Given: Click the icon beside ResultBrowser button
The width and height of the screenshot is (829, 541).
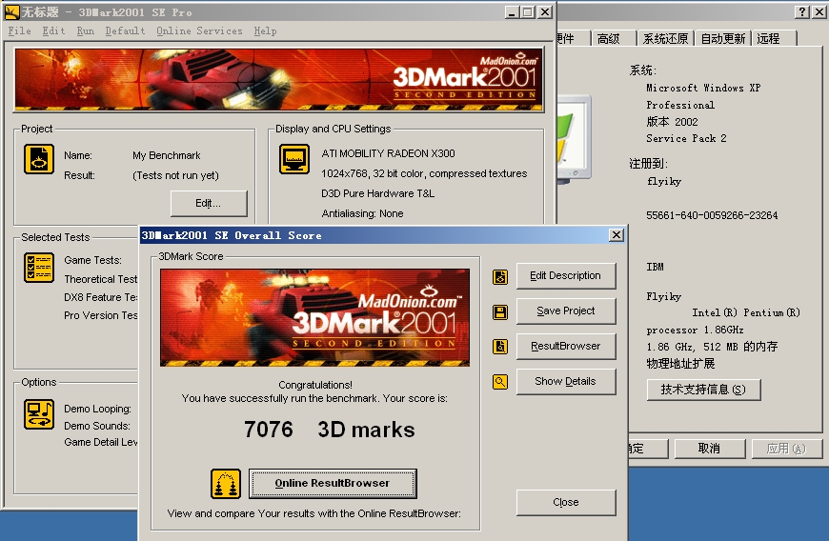Looking at the screenshot, I should coord(500,347).
